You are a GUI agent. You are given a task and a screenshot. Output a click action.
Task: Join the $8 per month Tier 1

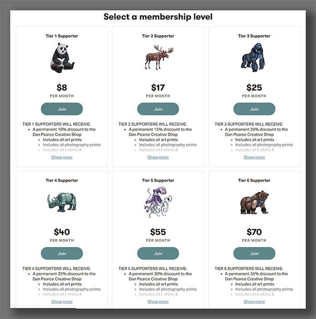pyautogui.click(x=62, y=109)
